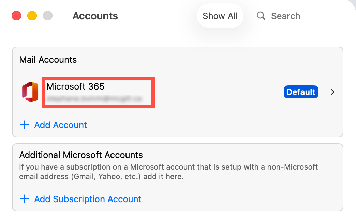Choose the Add Subscription Account link
356x224 pixels.
(x=88, y=199)
